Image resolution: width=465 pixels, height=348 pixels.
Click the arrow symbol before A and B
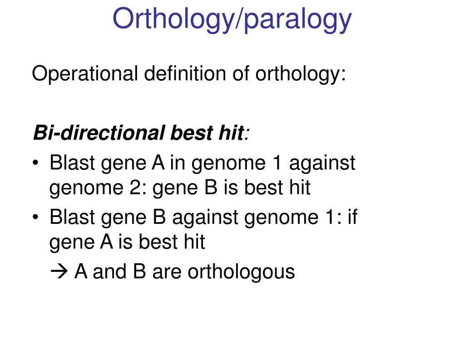[x=59, y=271]
